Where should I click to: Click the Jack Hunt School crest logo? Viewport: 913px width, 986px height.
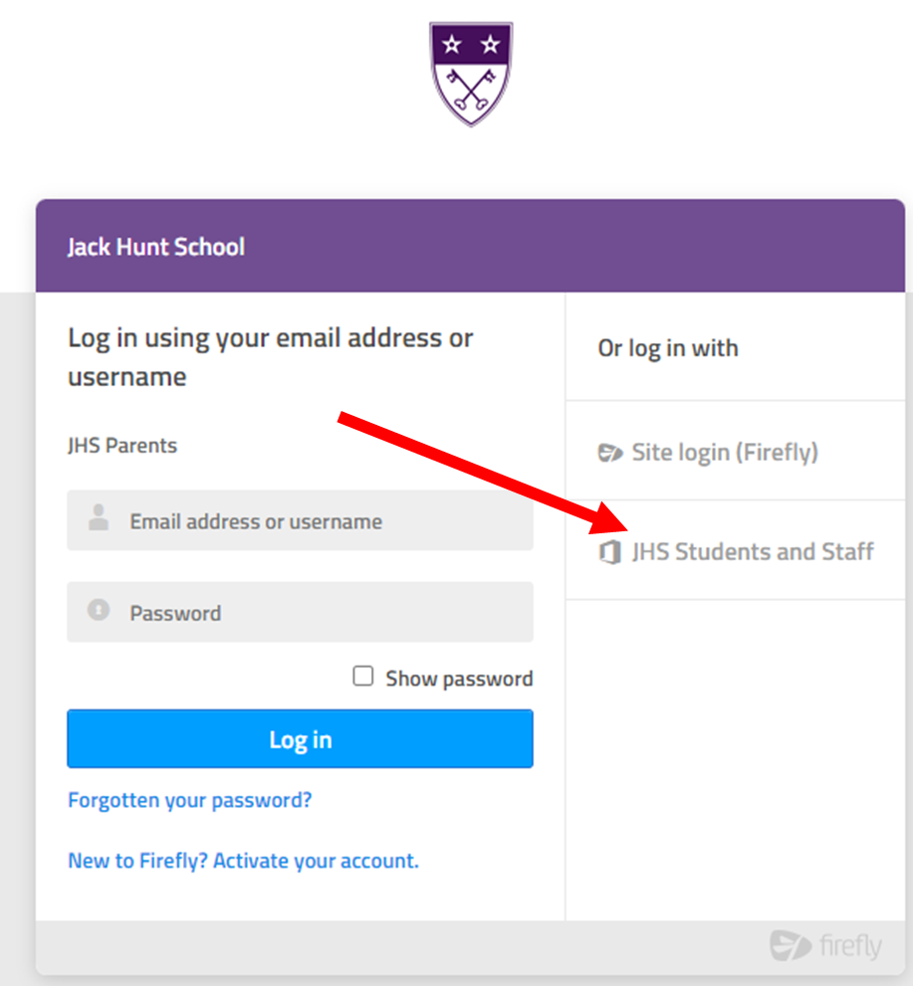[471, 74]
